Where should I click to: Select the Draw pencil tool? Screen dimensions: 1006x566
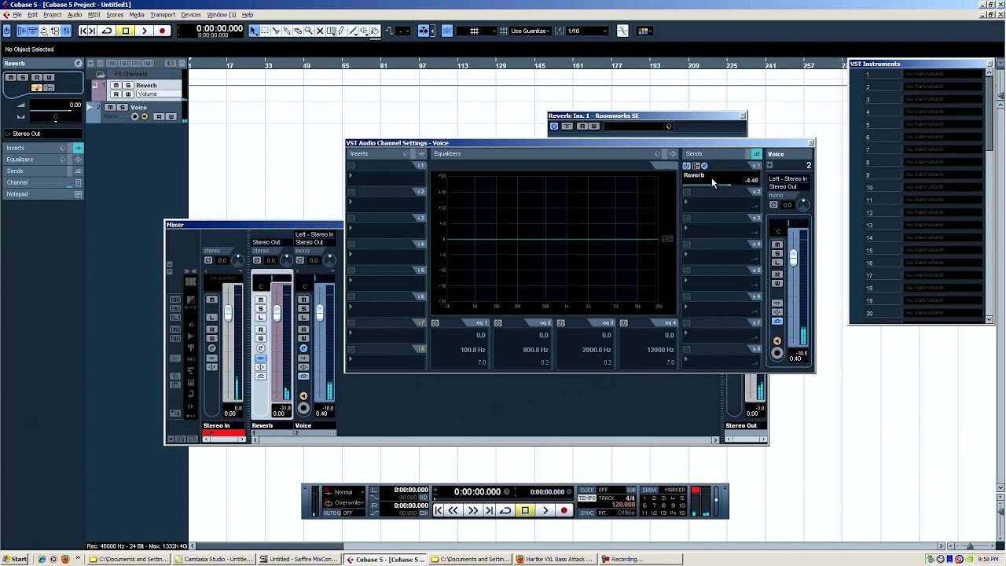click(x=341, y=31)
